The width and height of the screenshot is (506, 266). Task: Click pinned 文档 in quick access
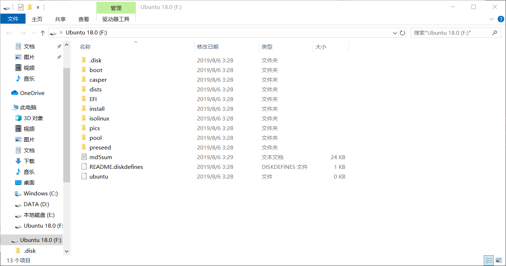pyautogui.click(x=29, y=46)
